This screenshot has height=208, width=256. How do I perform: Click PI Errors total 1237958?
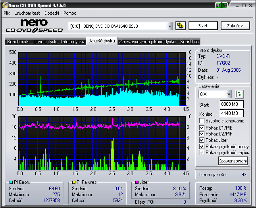51,200
